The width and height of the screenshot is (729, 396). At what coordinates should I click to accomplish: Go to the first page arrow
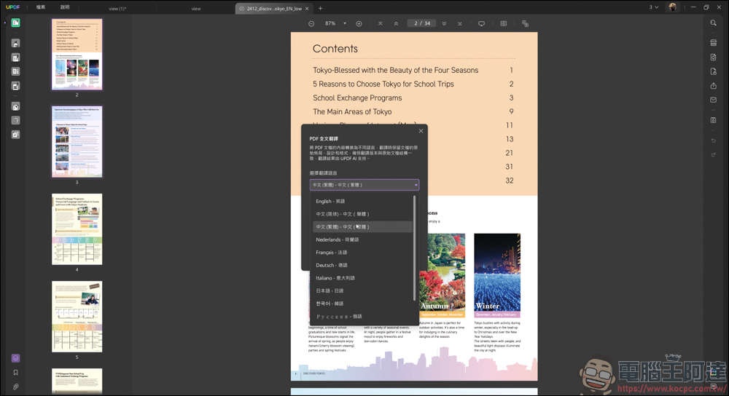381,24
